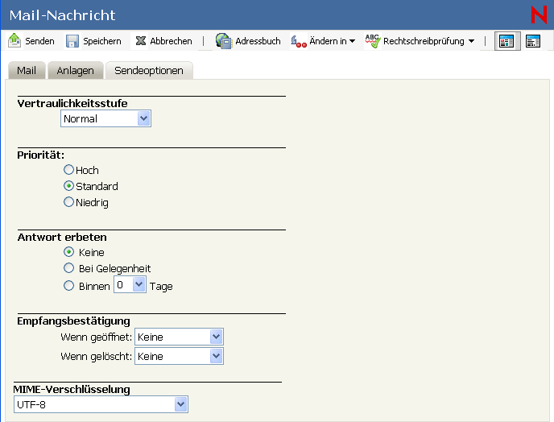554x422 pixels.
Task: Click the Ändern in icon
Action: (x=299, y=42)
